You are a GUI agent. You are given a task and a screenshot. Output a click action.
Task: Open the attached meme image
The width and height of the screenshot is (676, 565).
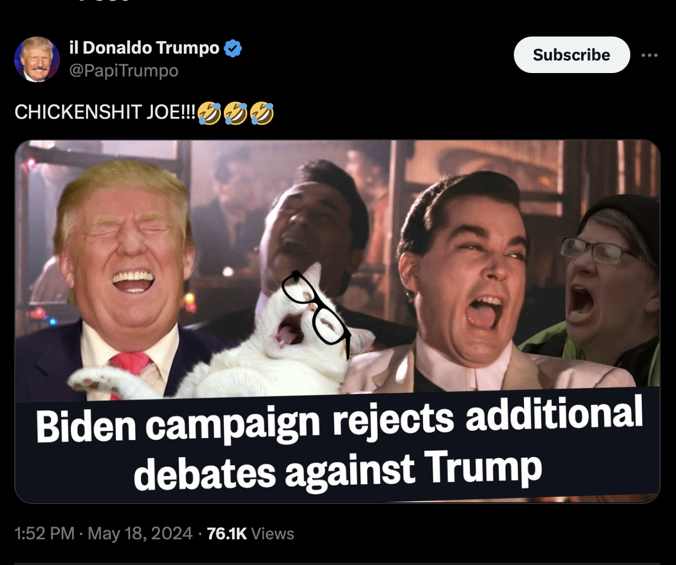click(x=337, y=321)
